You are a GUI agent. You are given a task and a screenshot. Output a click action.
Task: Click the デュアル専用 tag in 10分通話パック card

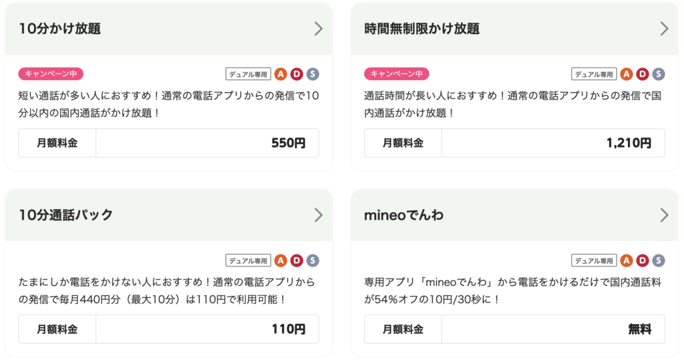pos(248,261)
